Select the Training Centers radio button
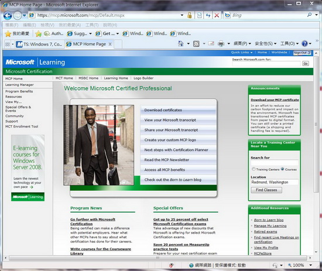Image resolution: width=322 pixels, height=271 pixels. tap(254, 169)
